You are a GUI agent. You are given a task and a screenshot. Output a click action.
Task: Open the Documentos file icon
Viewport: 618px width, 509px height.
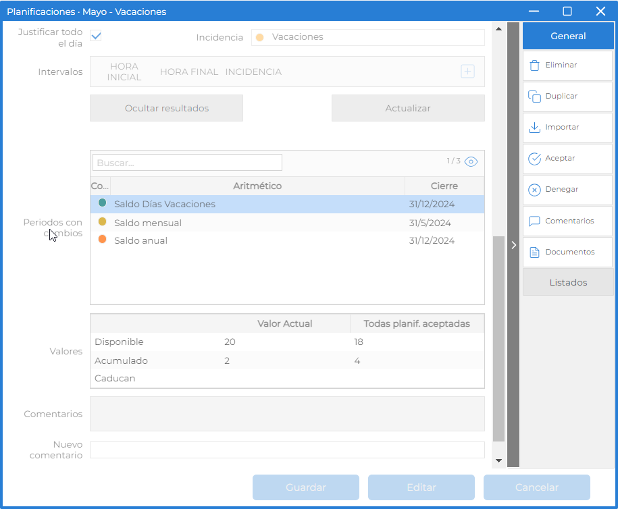coord(534,252)
